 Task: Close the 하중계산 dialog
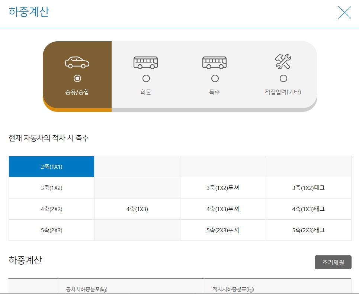pyautogui.click(x=344, y=12)
